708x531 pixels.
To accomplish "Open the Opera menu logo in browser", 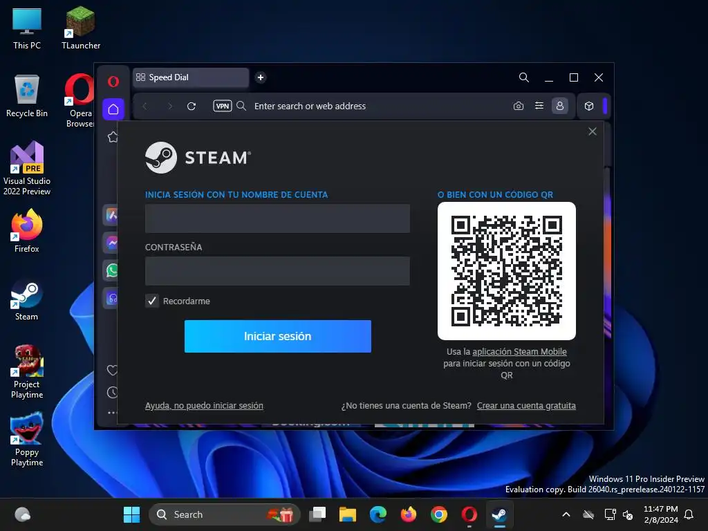I will [113, 82].
